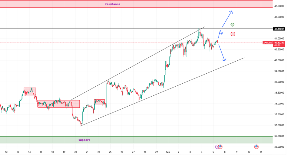Click the 36.00000 price scale label
Image resolution: width=288 pixels, height=157 pixels.
tap(279, 147)
